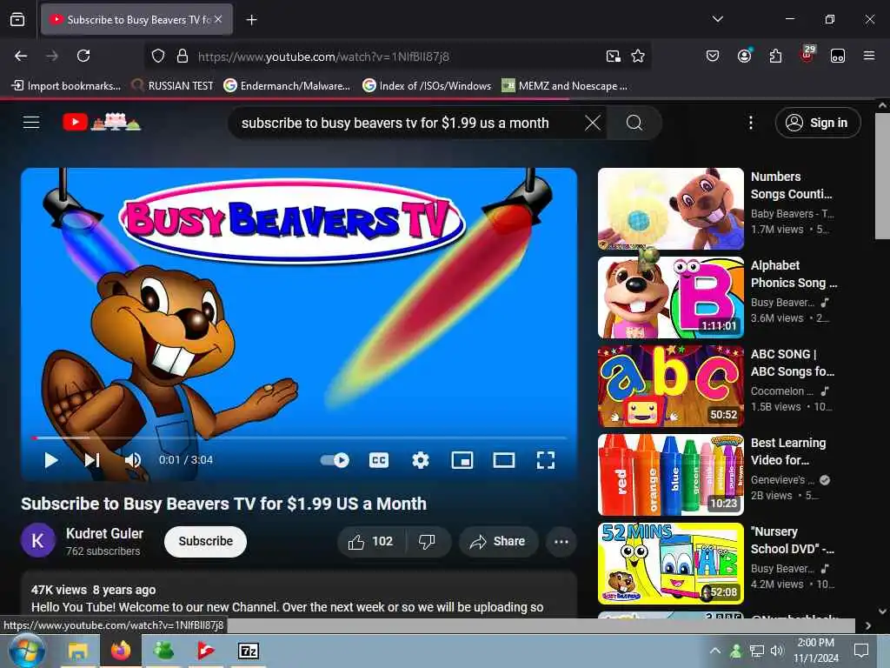
Task: Open Kudret Guler channel name link
Action: [105, 533]
